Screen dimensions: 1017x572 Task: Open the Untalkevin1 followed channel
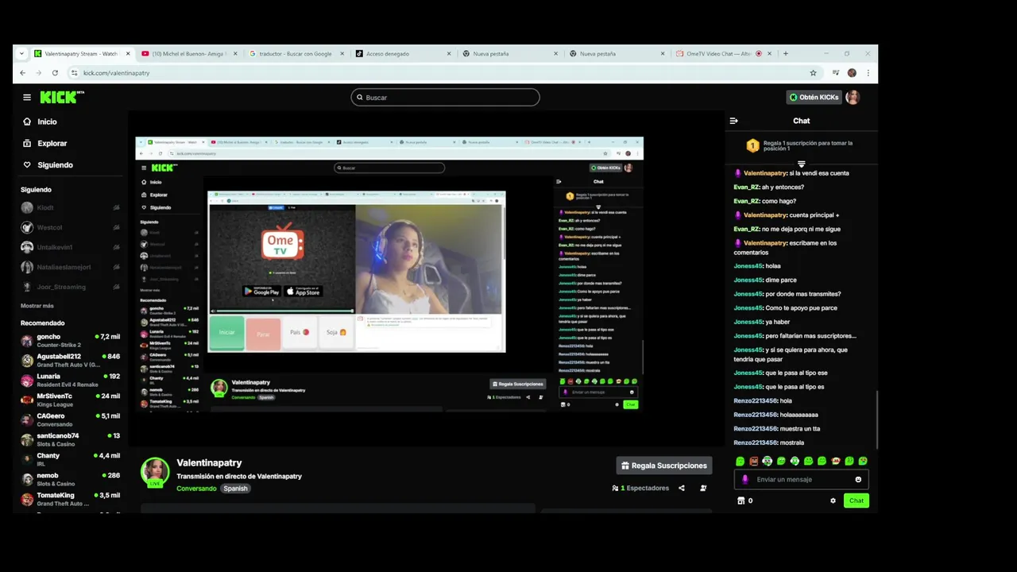(x=70, y=247)
